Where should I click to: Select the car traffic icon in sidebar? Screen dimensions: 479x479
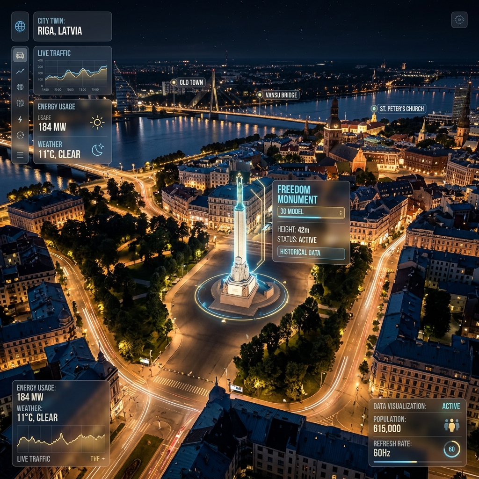coord(20,55)
